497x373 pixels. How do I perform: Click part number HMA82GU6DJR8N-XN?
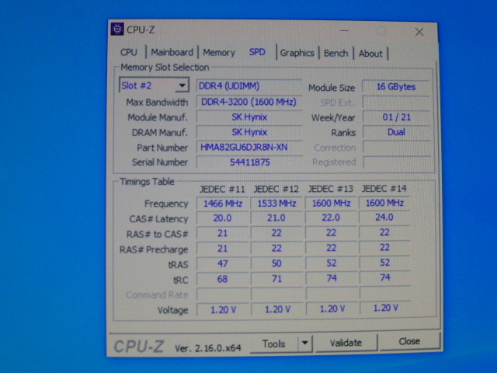pyautogui.click(x=248, y=147)
